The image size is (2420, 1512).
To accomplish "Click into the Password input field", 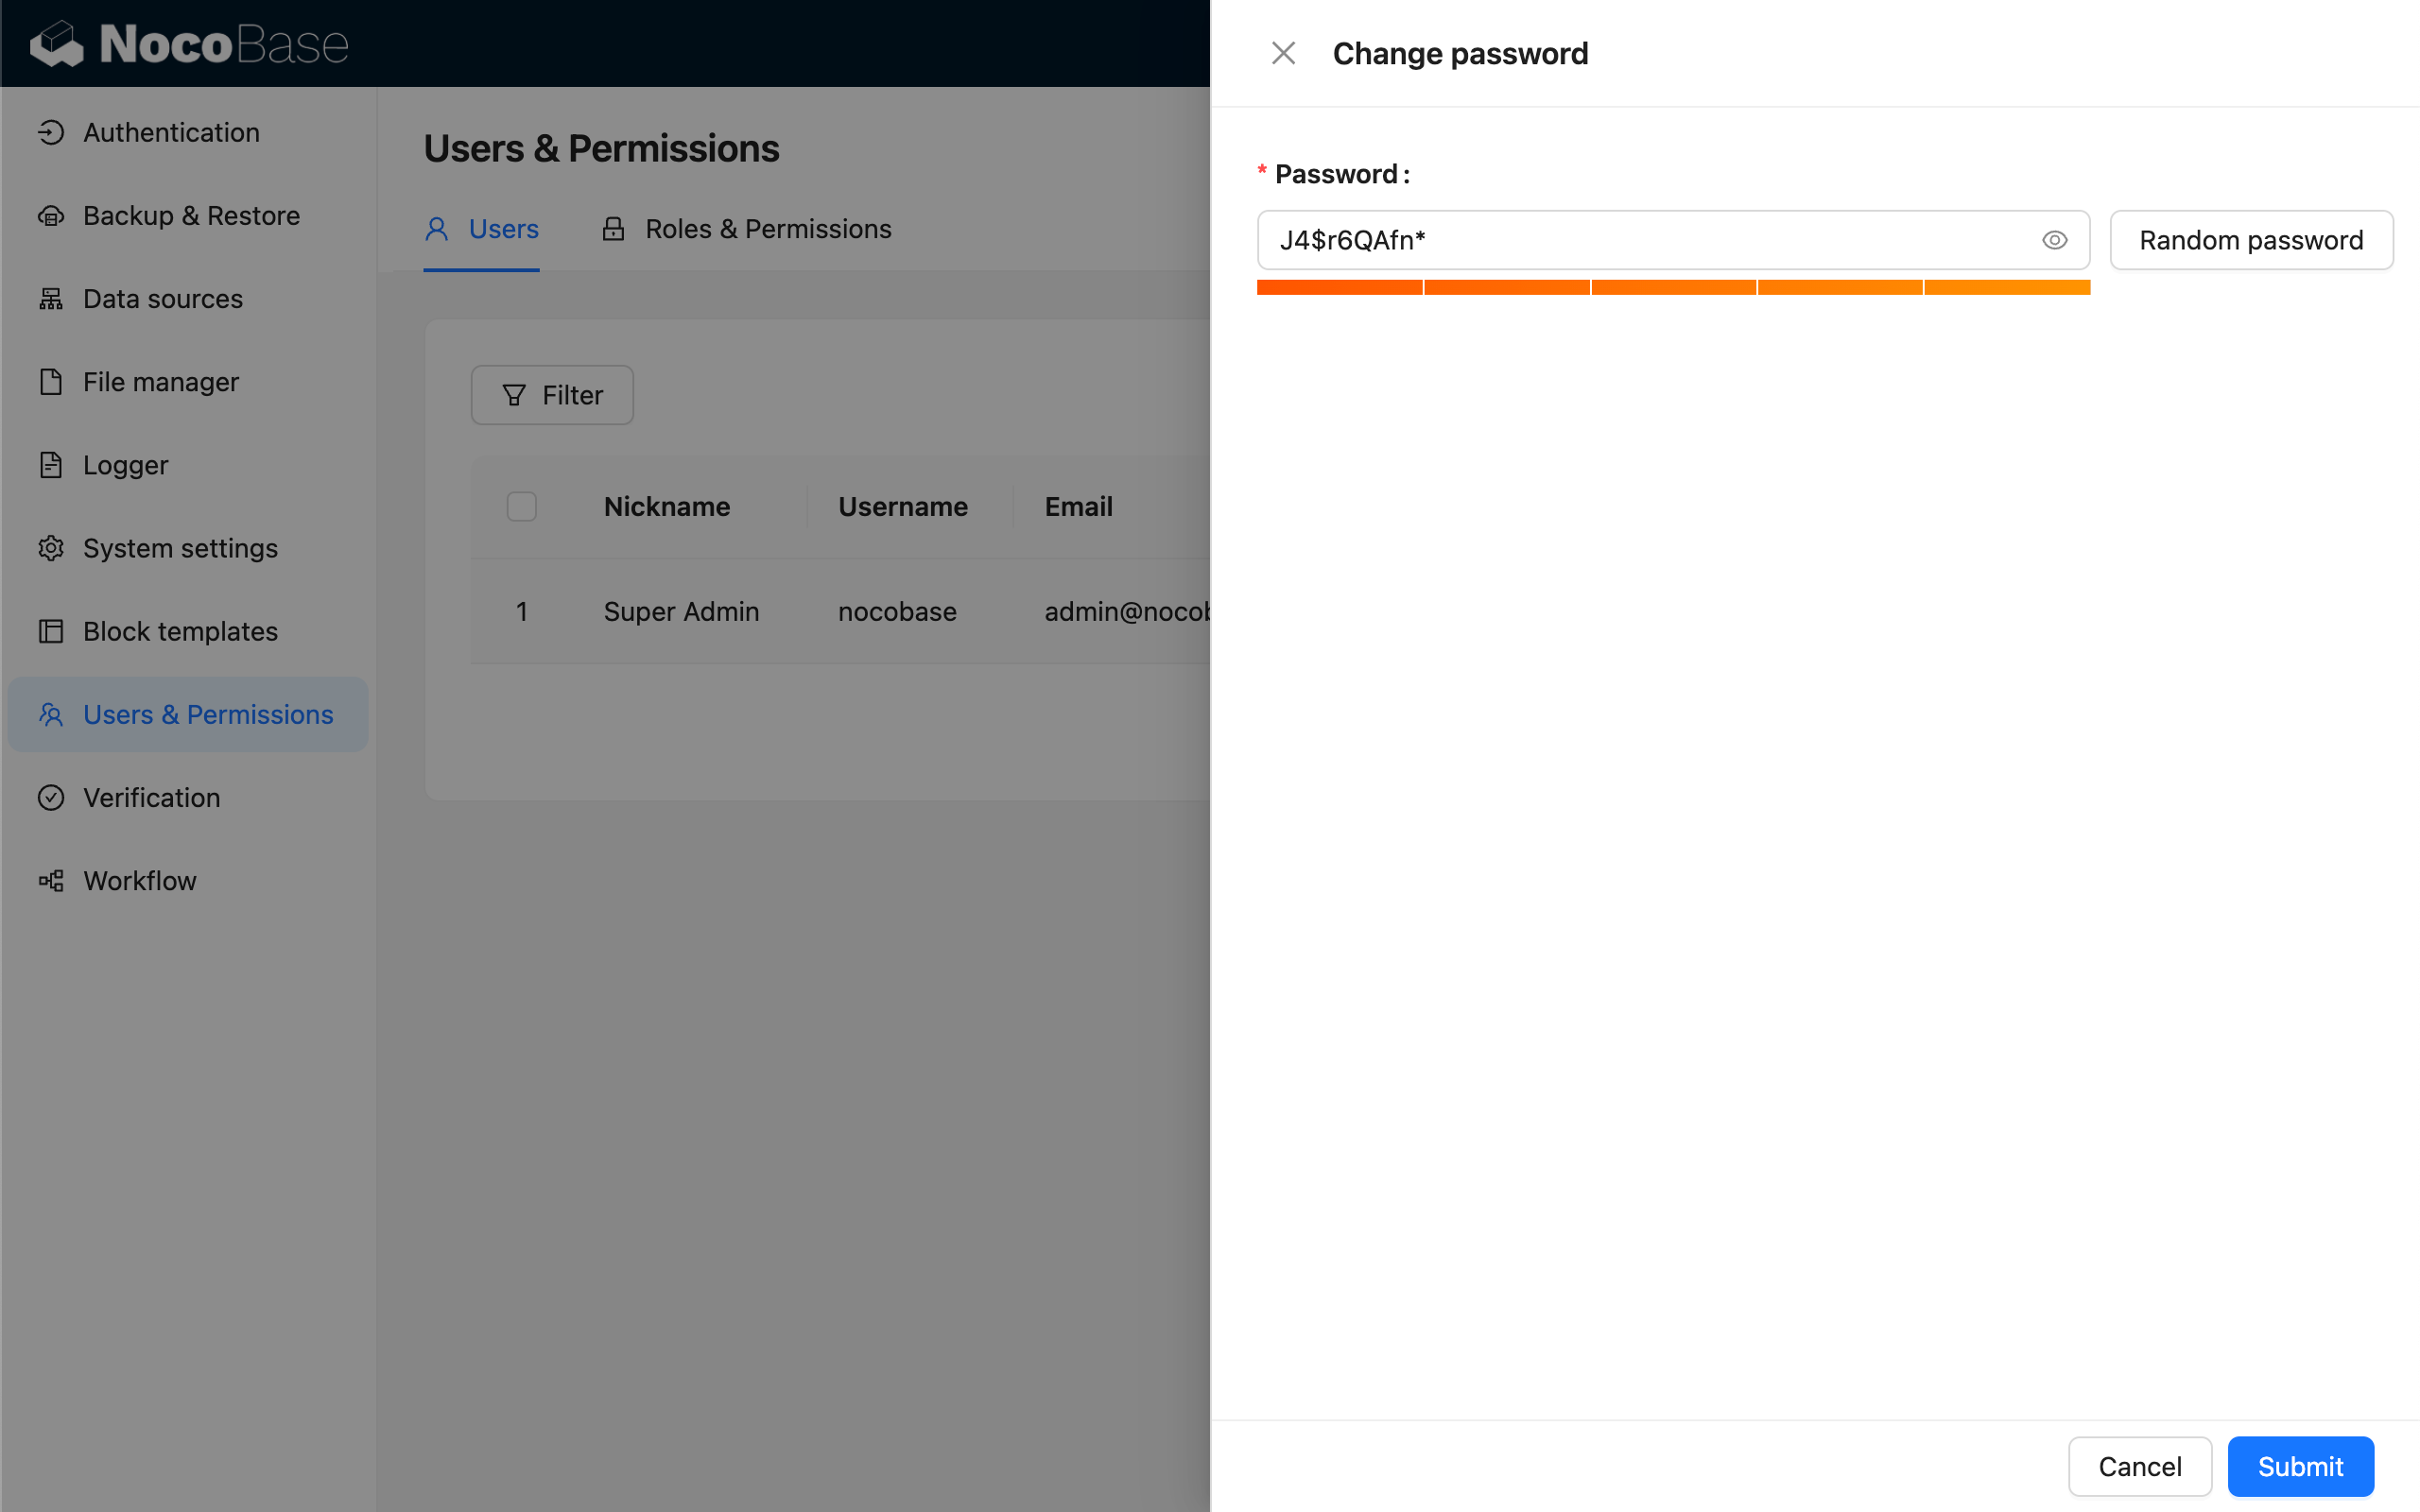I will (1640, 240).
